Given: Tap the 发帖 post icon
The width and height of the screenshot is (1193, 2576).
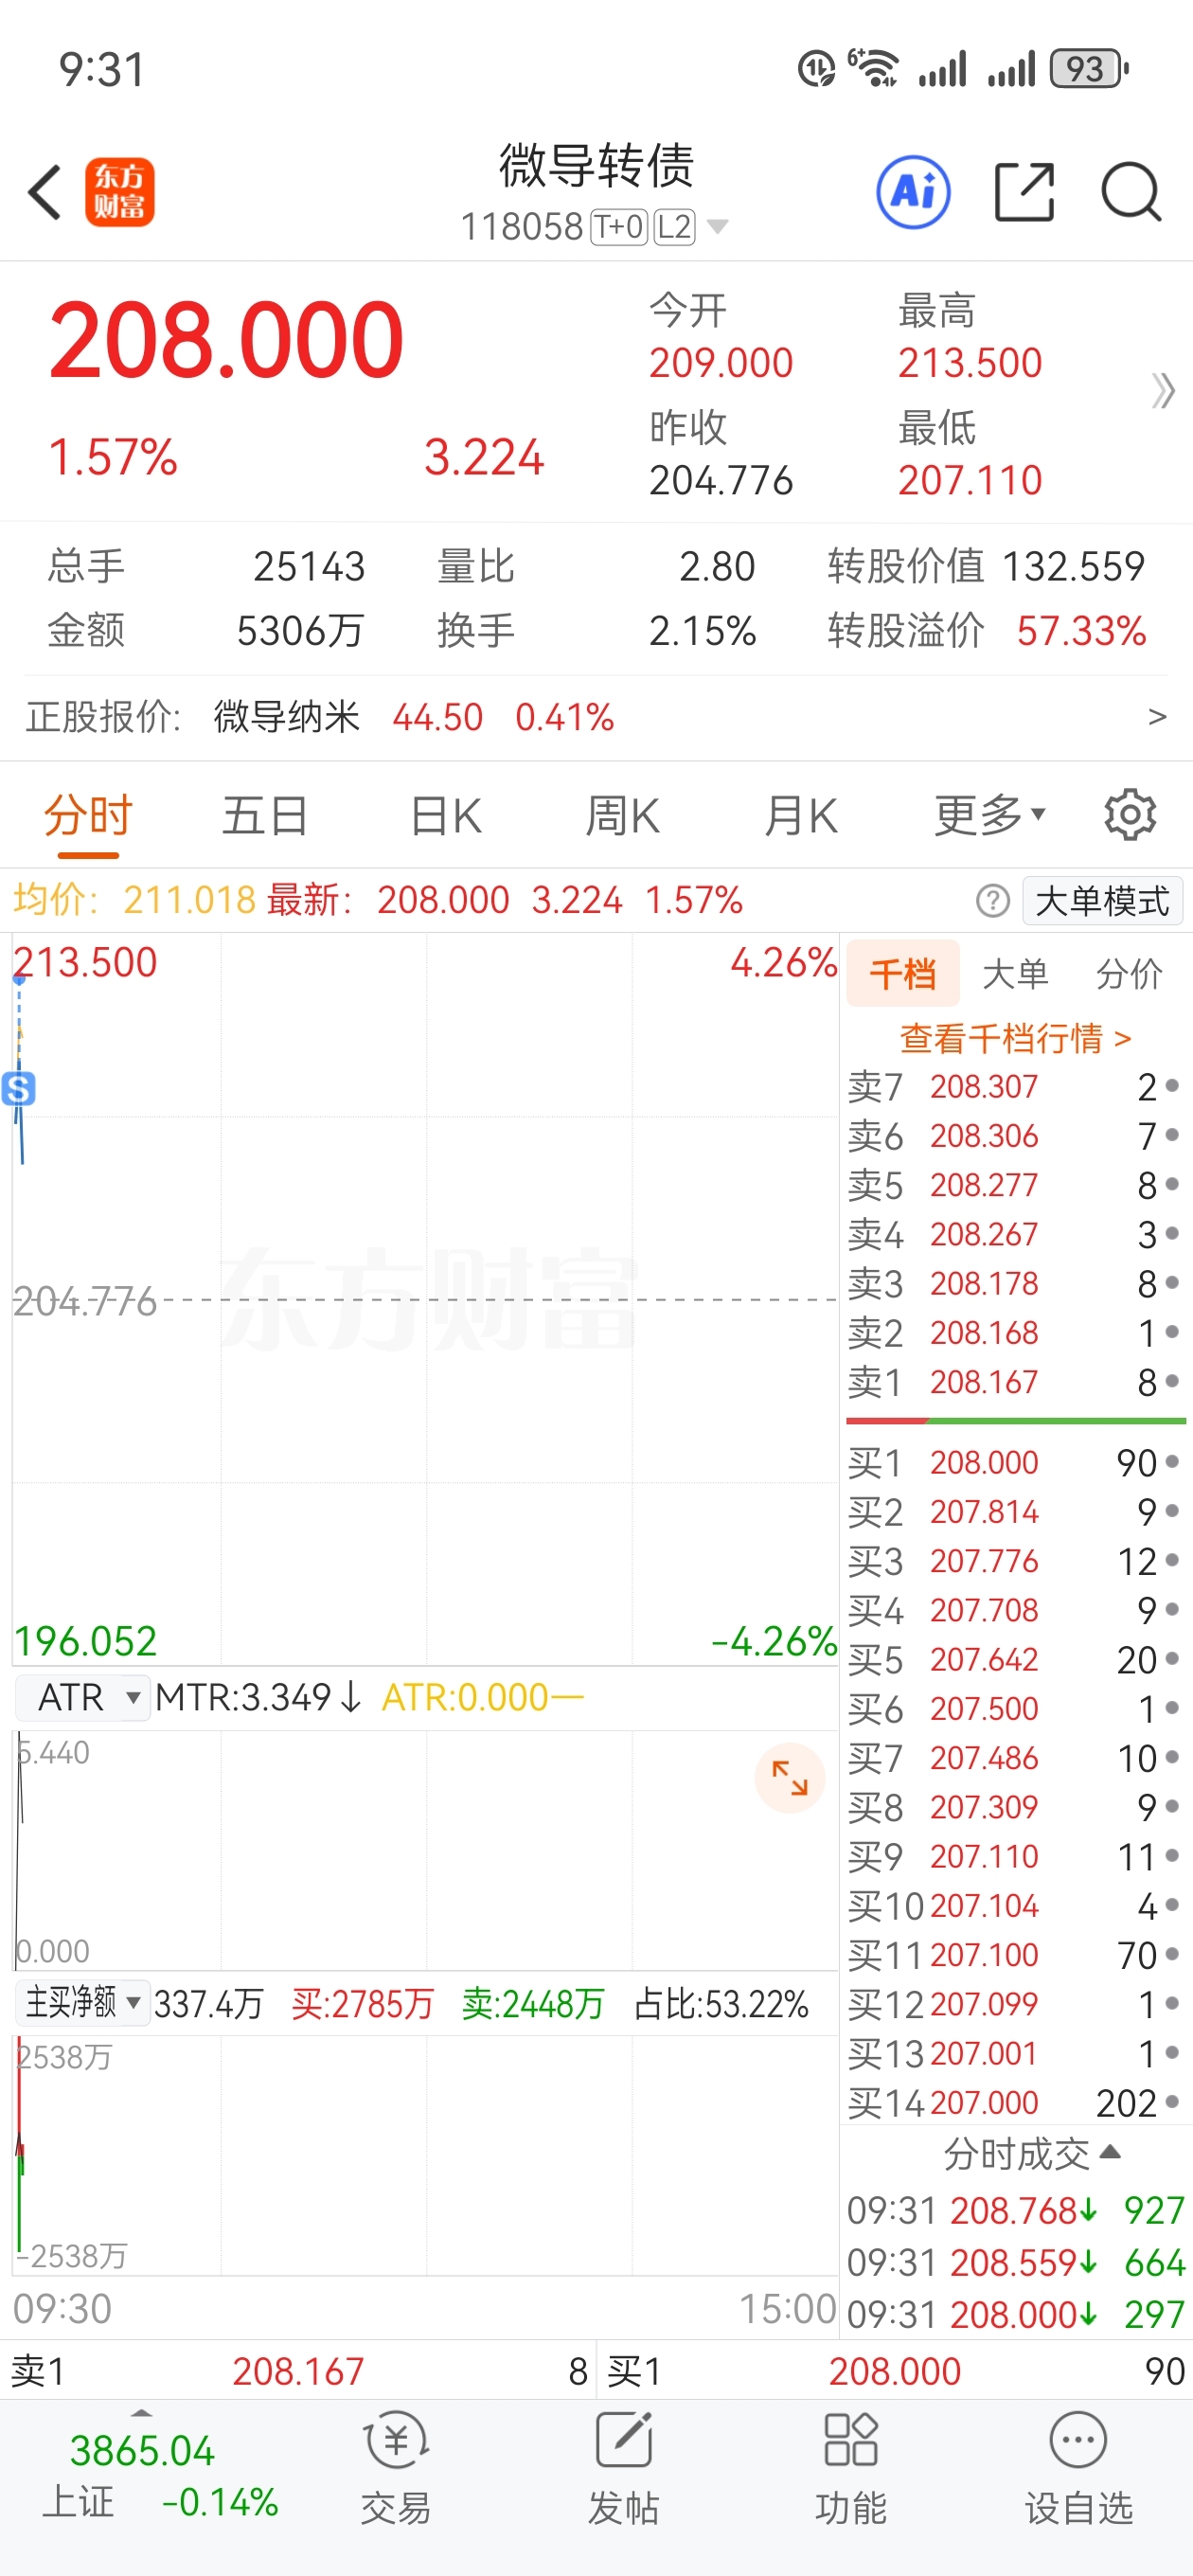Looking at the screenshot, I should coord(623,2466).
